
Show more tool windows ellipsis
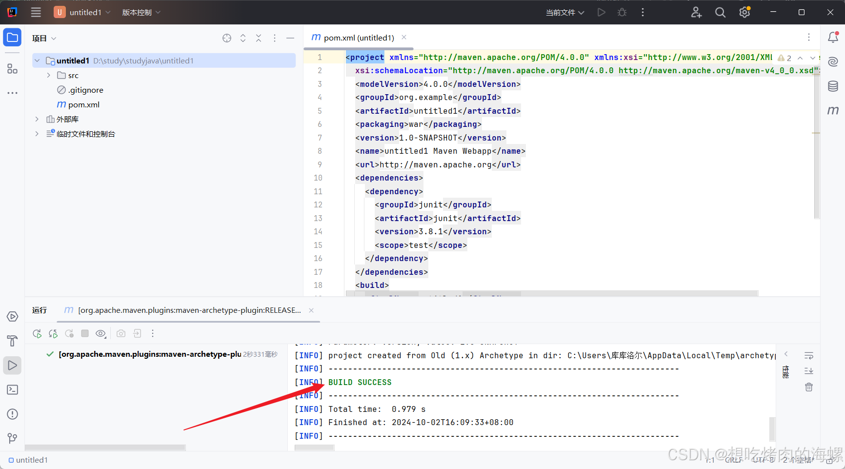[x=12, y=93]
